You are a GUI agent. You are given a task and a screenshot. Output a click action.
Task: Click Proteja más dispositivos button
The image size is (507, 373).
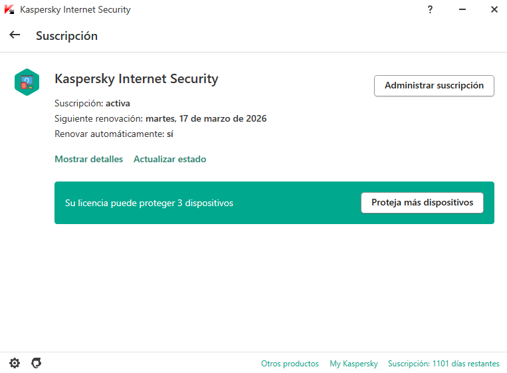[x=422, y=203]
